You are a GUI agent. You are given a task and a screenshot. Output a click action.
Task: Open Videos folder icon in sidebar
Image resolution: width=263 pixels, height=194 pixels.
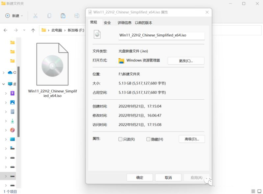point(12,93)
